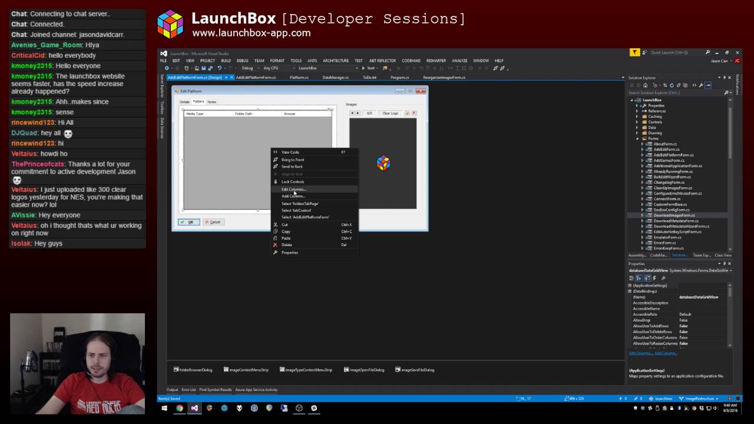Click the folderBrowserDialog component in the tray
Image resolution: width=754 pixels, height=424 pixels.
tap(193, 370)
